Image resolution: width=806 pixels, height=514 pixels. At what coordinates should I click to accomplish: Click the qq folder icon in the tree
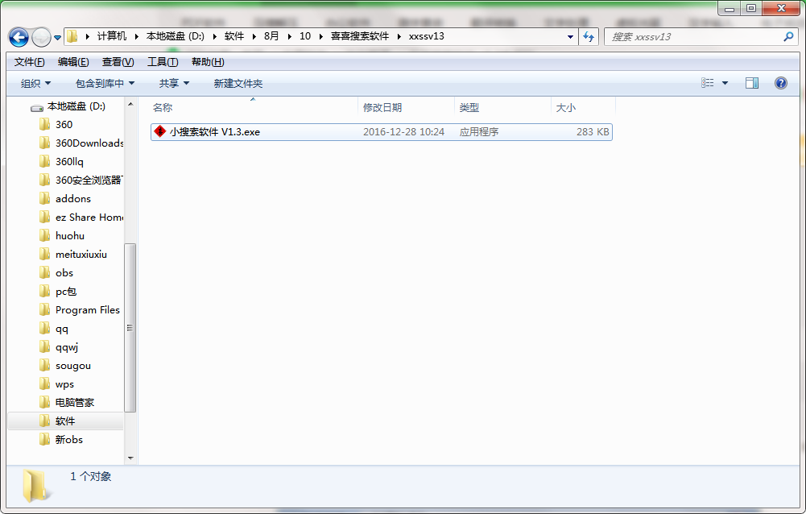45,328
